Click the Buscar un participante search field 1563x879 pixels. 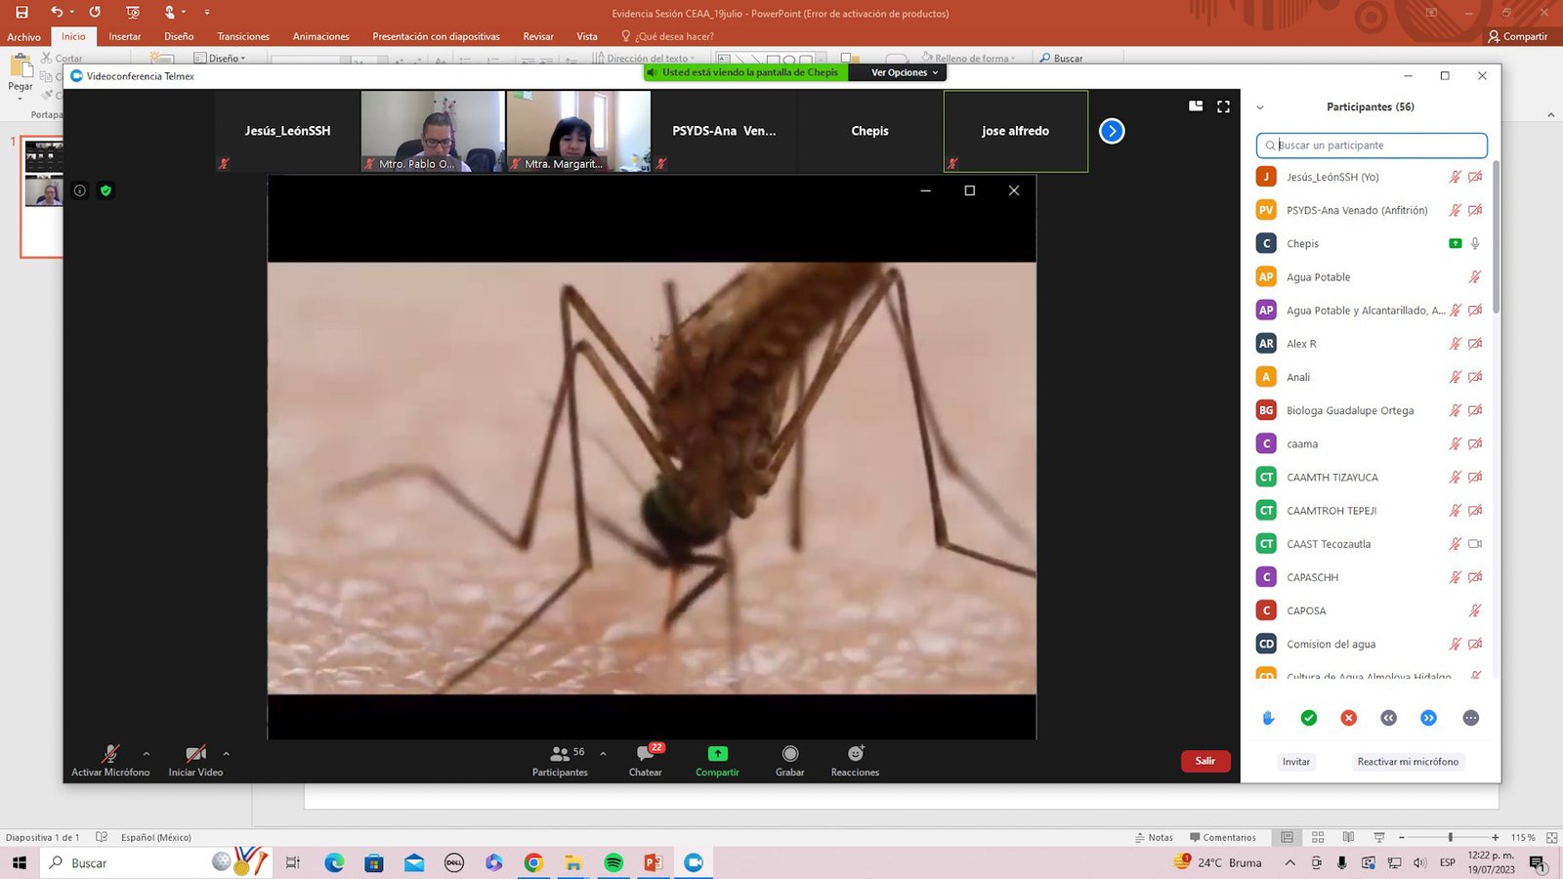(x=1372, y=146)
